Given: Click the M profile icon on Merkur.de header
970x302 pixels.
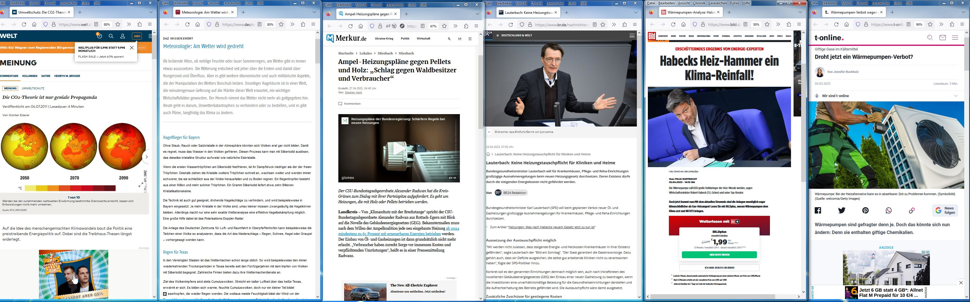Looking at the screenshot, I should coord(459,39).
